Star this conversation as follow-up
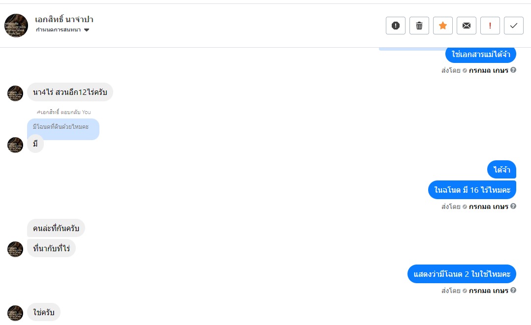Viewport: 531px width, 325px height. pos(442,26)
